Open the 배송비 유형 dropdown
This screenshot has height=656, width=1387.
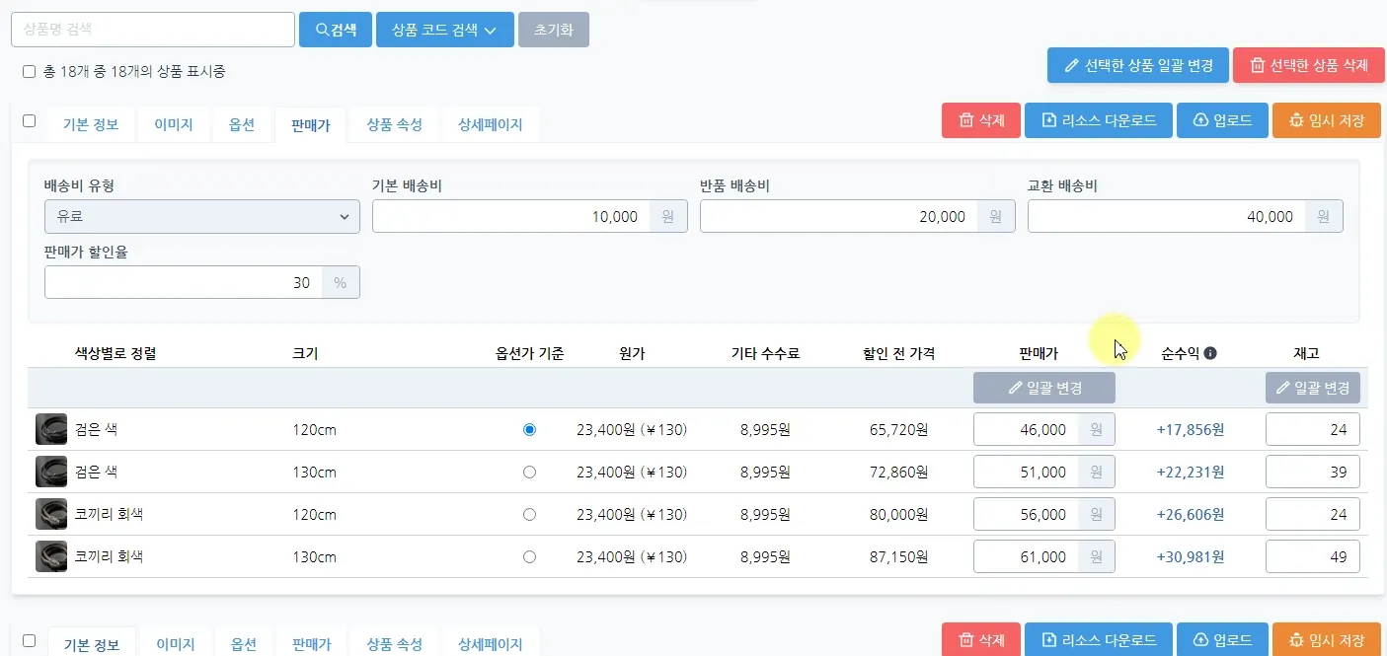click(x=202, y=217)
